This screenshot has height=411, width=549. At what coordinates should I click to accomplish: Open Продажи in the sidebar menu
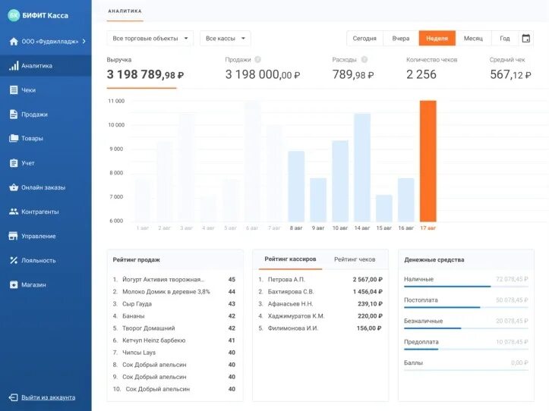(x=46, y=115)
